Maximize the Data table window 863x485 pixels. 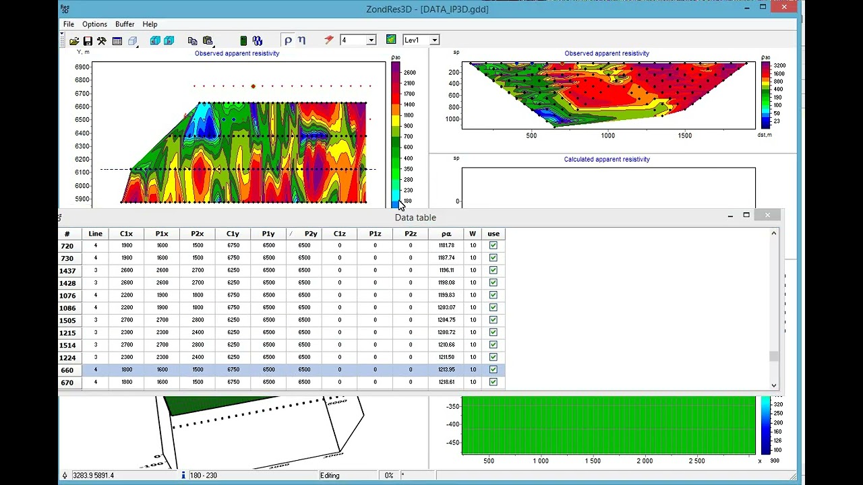point(746,216)
